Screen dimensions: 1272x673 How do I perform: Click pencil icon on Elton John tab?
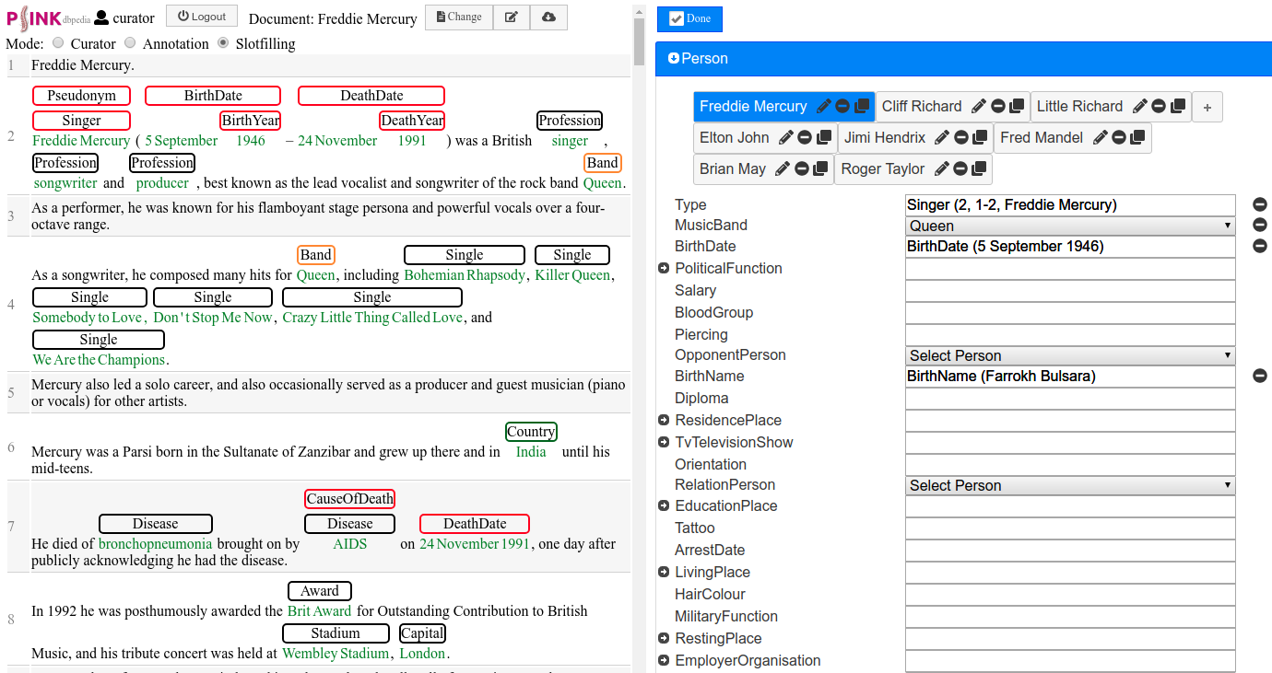pyautogui.click(x=786, y=138)
